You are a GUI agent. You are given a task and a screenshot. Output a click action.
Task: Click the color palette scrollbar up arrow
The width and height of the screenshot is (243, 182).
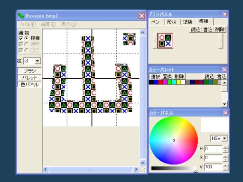[x=224, y=82]
